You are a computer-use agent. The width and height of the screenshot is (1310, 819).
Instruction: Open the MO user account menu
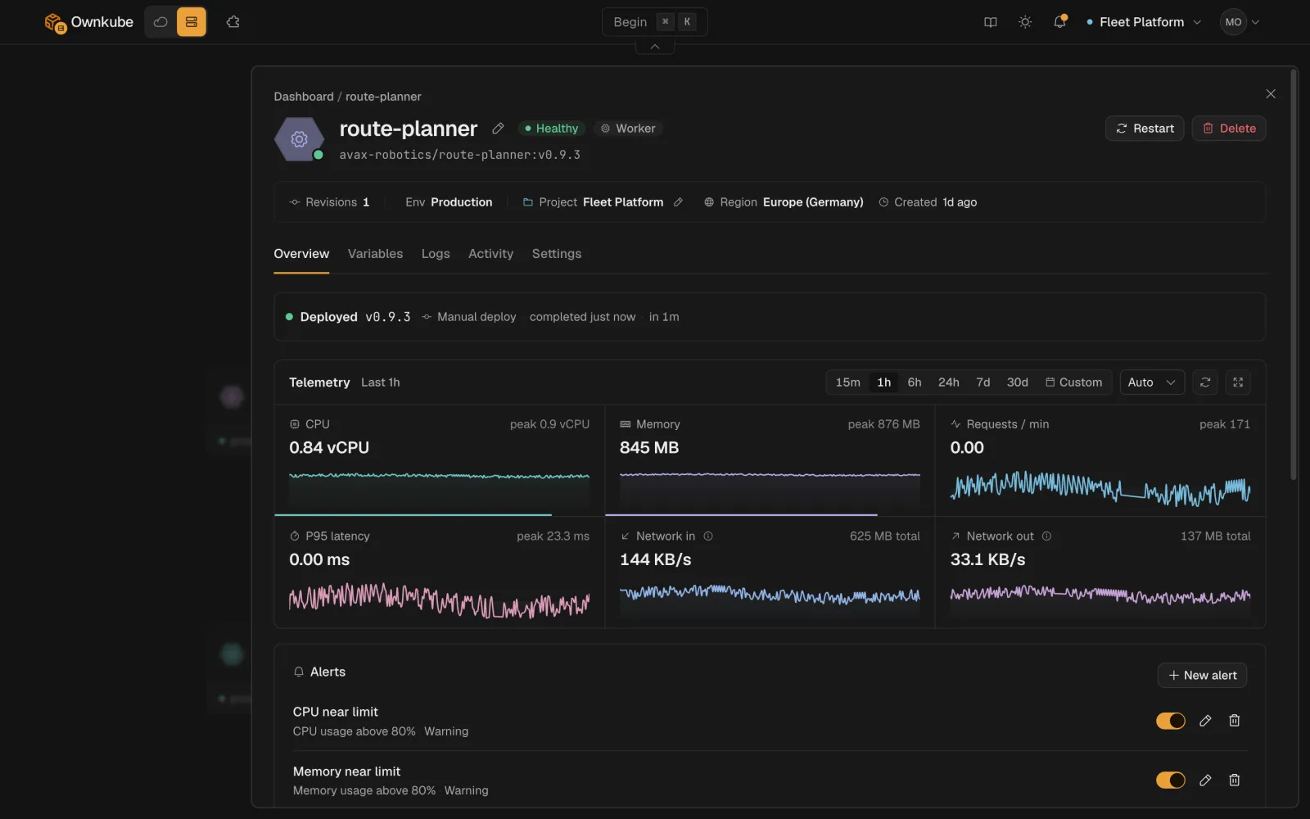(1240, 22)
